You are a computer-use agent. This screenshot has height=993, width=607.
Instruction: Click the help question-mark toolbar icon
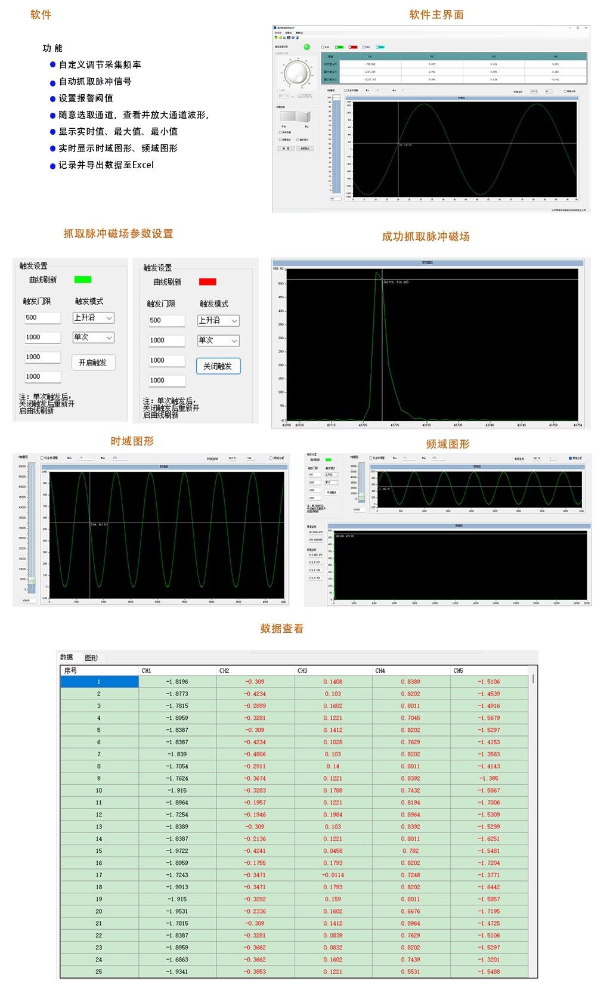click(292, 37)
